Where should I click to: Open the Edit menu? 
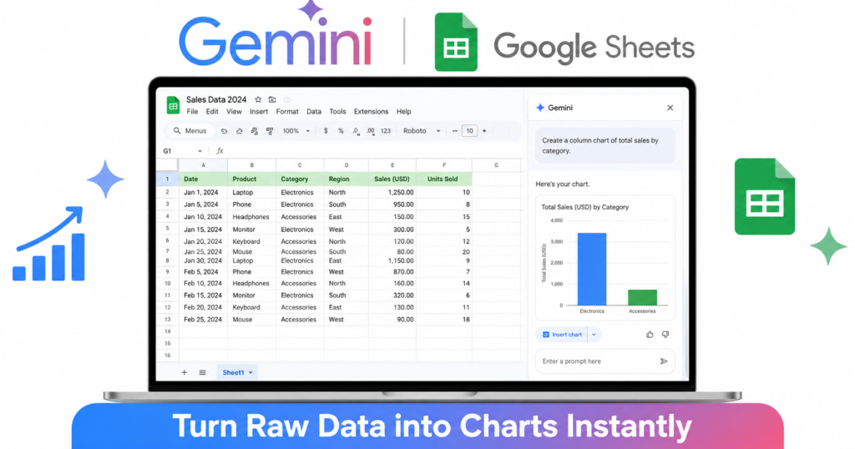tap(212, 112)
